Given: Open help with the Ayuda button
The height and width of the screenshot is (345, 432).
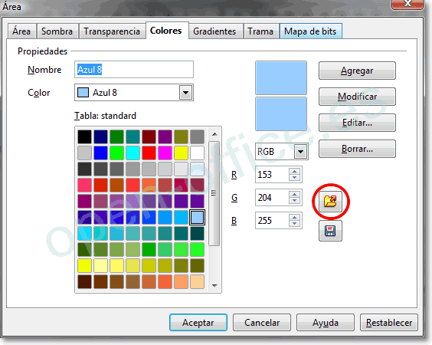Looking at the screenshot, I should coord(325,323).
